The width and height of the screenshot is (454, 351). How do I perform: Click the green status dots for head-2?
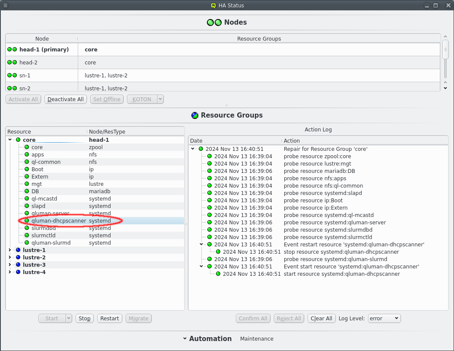(x=12, y=62)
